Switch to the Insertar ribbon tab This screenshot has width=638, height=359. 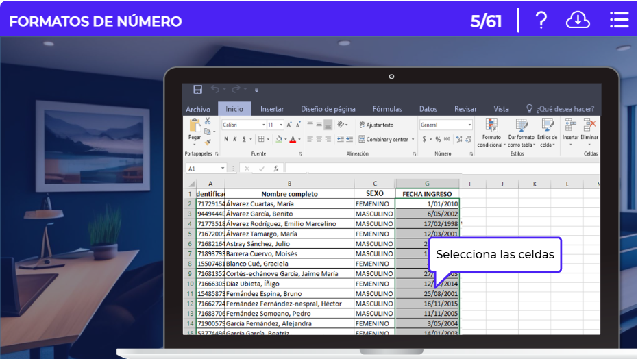(x=272, y=109)
